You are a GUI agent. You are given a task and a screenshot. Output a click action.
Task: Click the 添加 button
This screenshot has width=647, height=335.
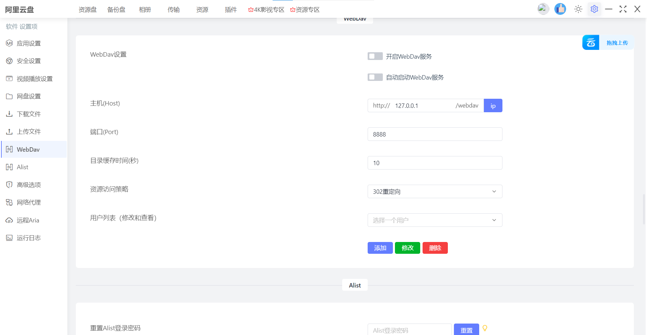tap(380, 248)
